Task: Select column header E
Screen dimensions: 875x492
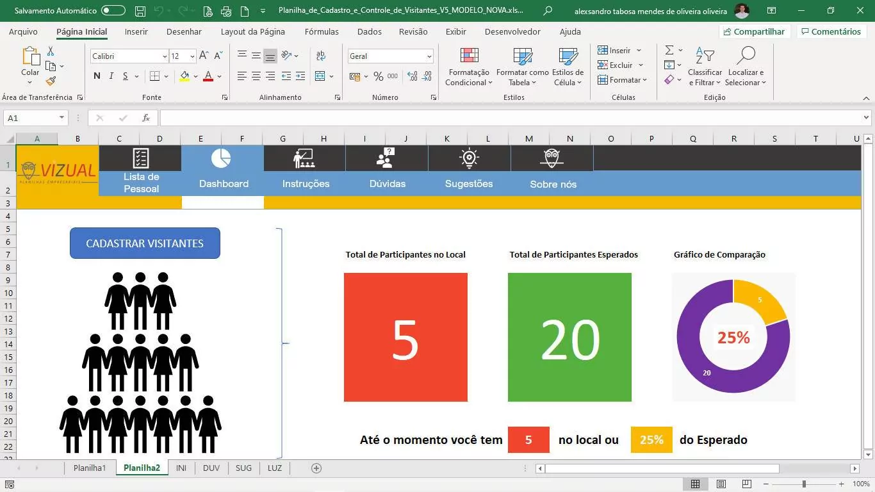Action: (200, 138)
